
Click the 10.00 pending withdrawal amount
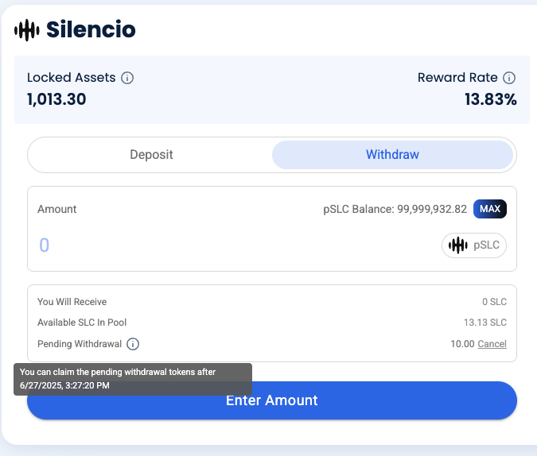tap(461, 344)
